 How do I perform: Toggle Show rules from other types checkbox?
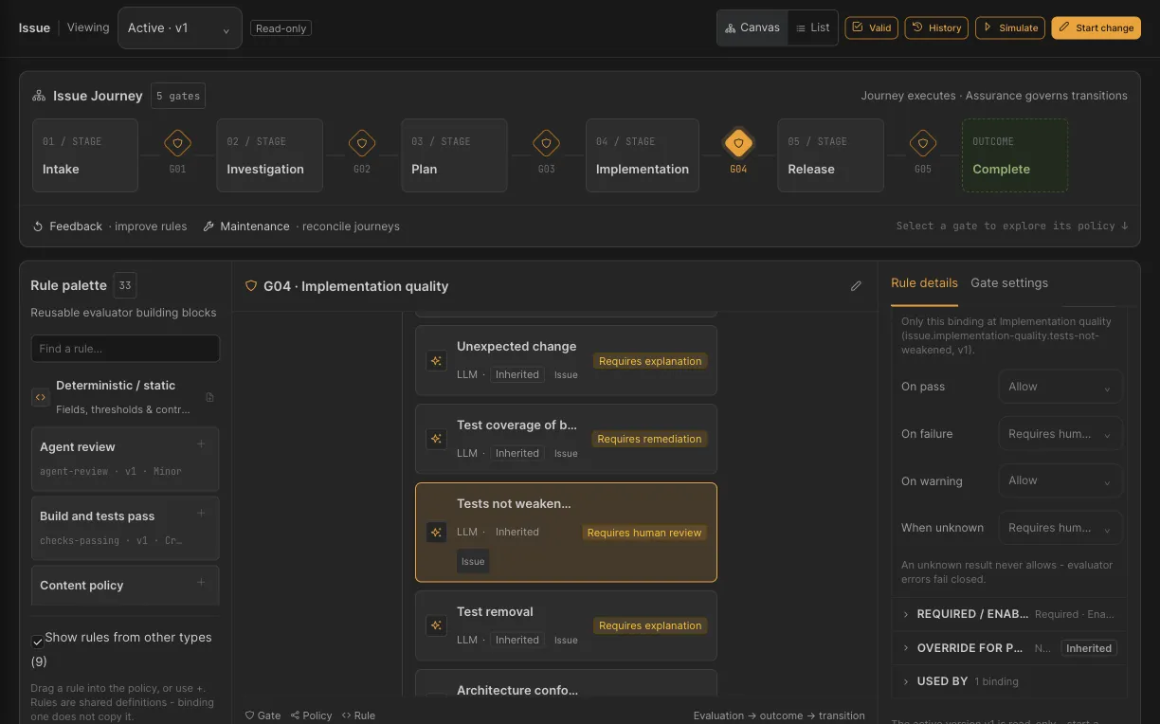pos(38,642)
